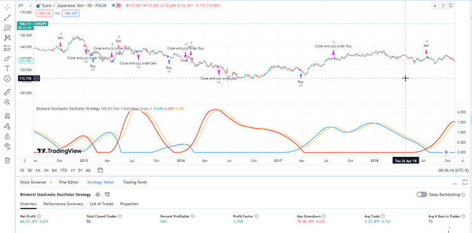Activate the zoom in tool
The width and height of the screenshot is (472, 233).
point(7,102)
